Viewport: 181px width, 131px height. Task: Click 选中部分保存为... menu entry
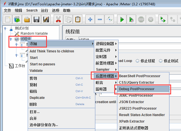tap(61, 125)
